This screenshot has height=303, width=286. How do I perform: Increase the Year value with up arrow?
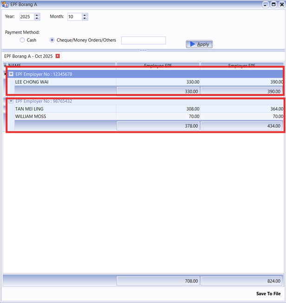(x=37, y=15)
